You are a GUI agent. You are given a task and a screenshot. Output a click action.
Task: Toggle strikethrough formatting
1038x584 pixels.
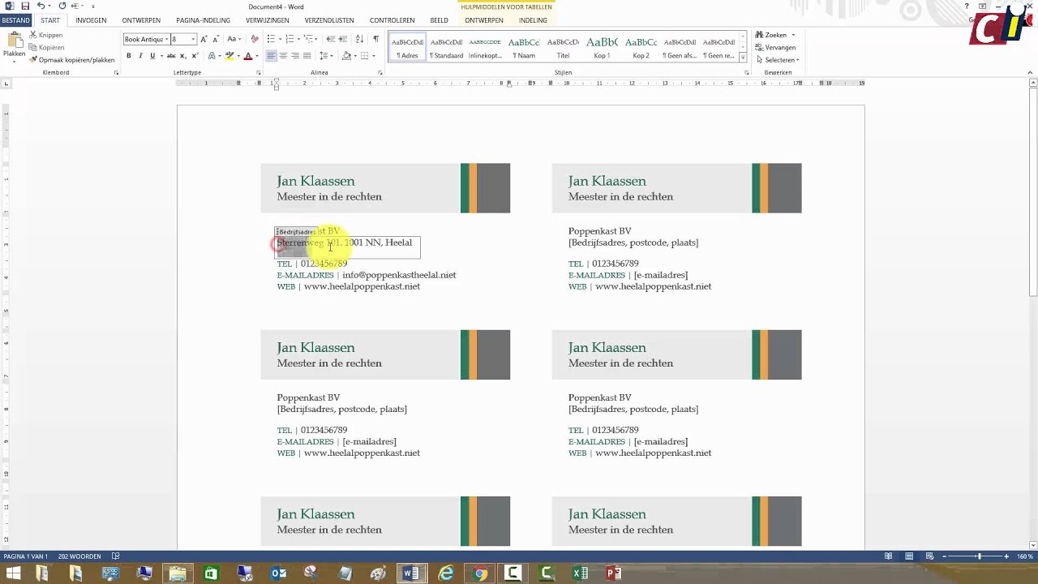tap(171, 56)
